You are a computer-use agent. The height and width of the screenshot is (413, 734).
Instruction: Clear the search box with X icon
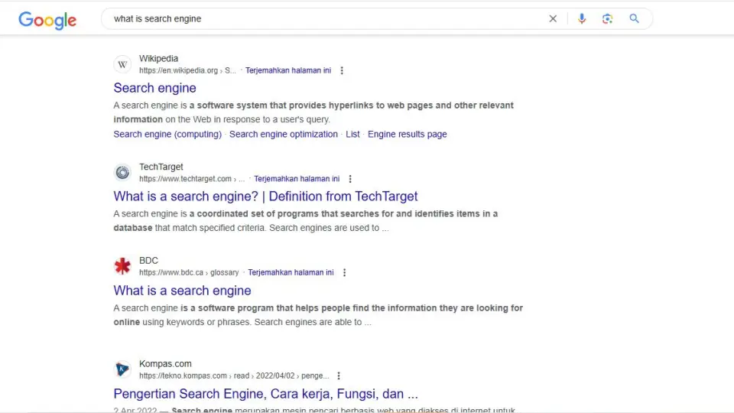click(553, 18)
